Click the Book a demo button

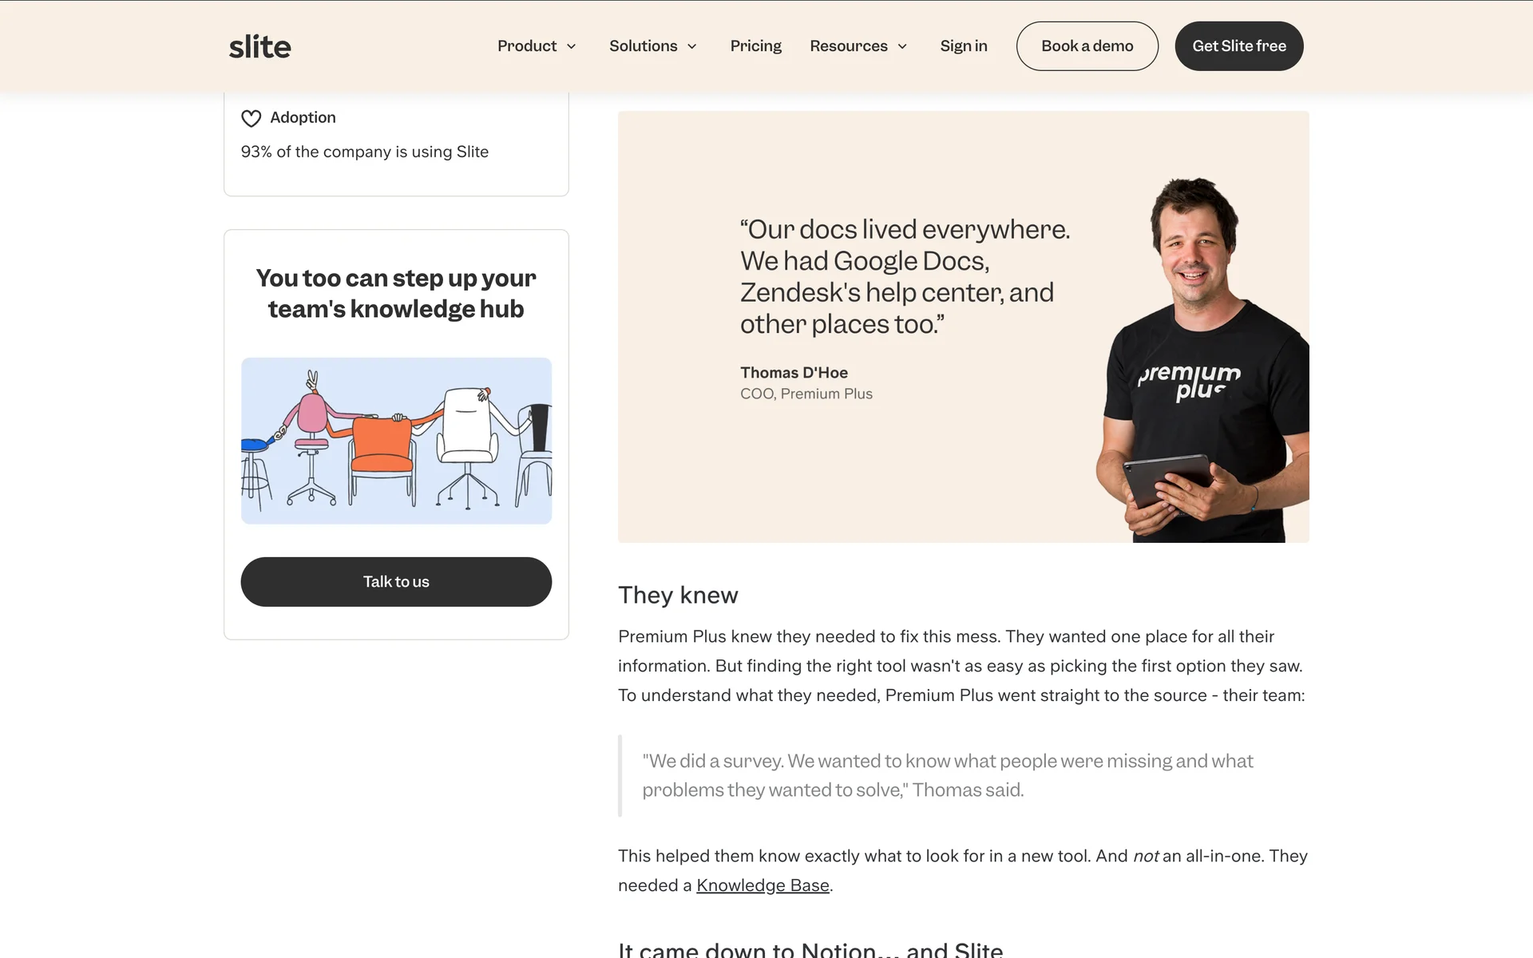pos(1087,46)
